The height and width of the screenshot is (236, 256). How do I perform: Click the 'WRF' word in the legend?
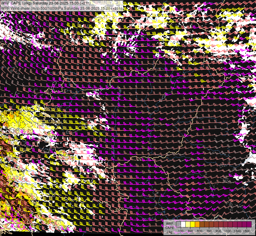click(170, 224)
